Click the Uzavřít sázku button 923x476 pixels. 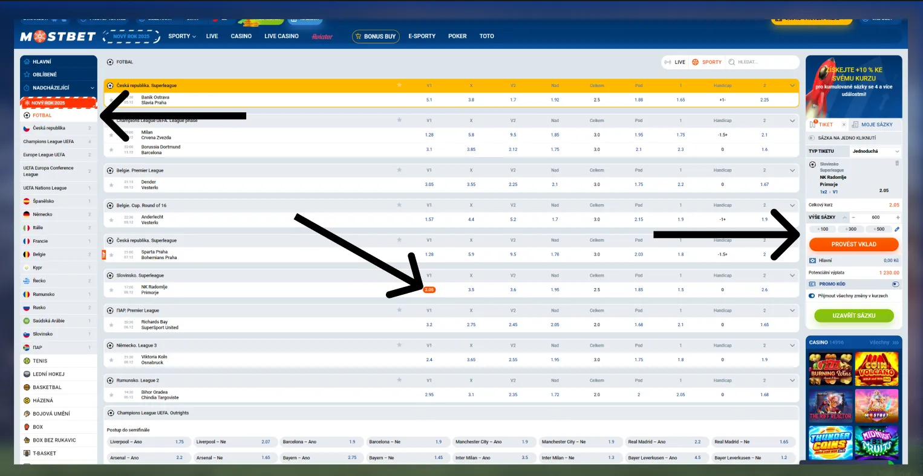853,315
